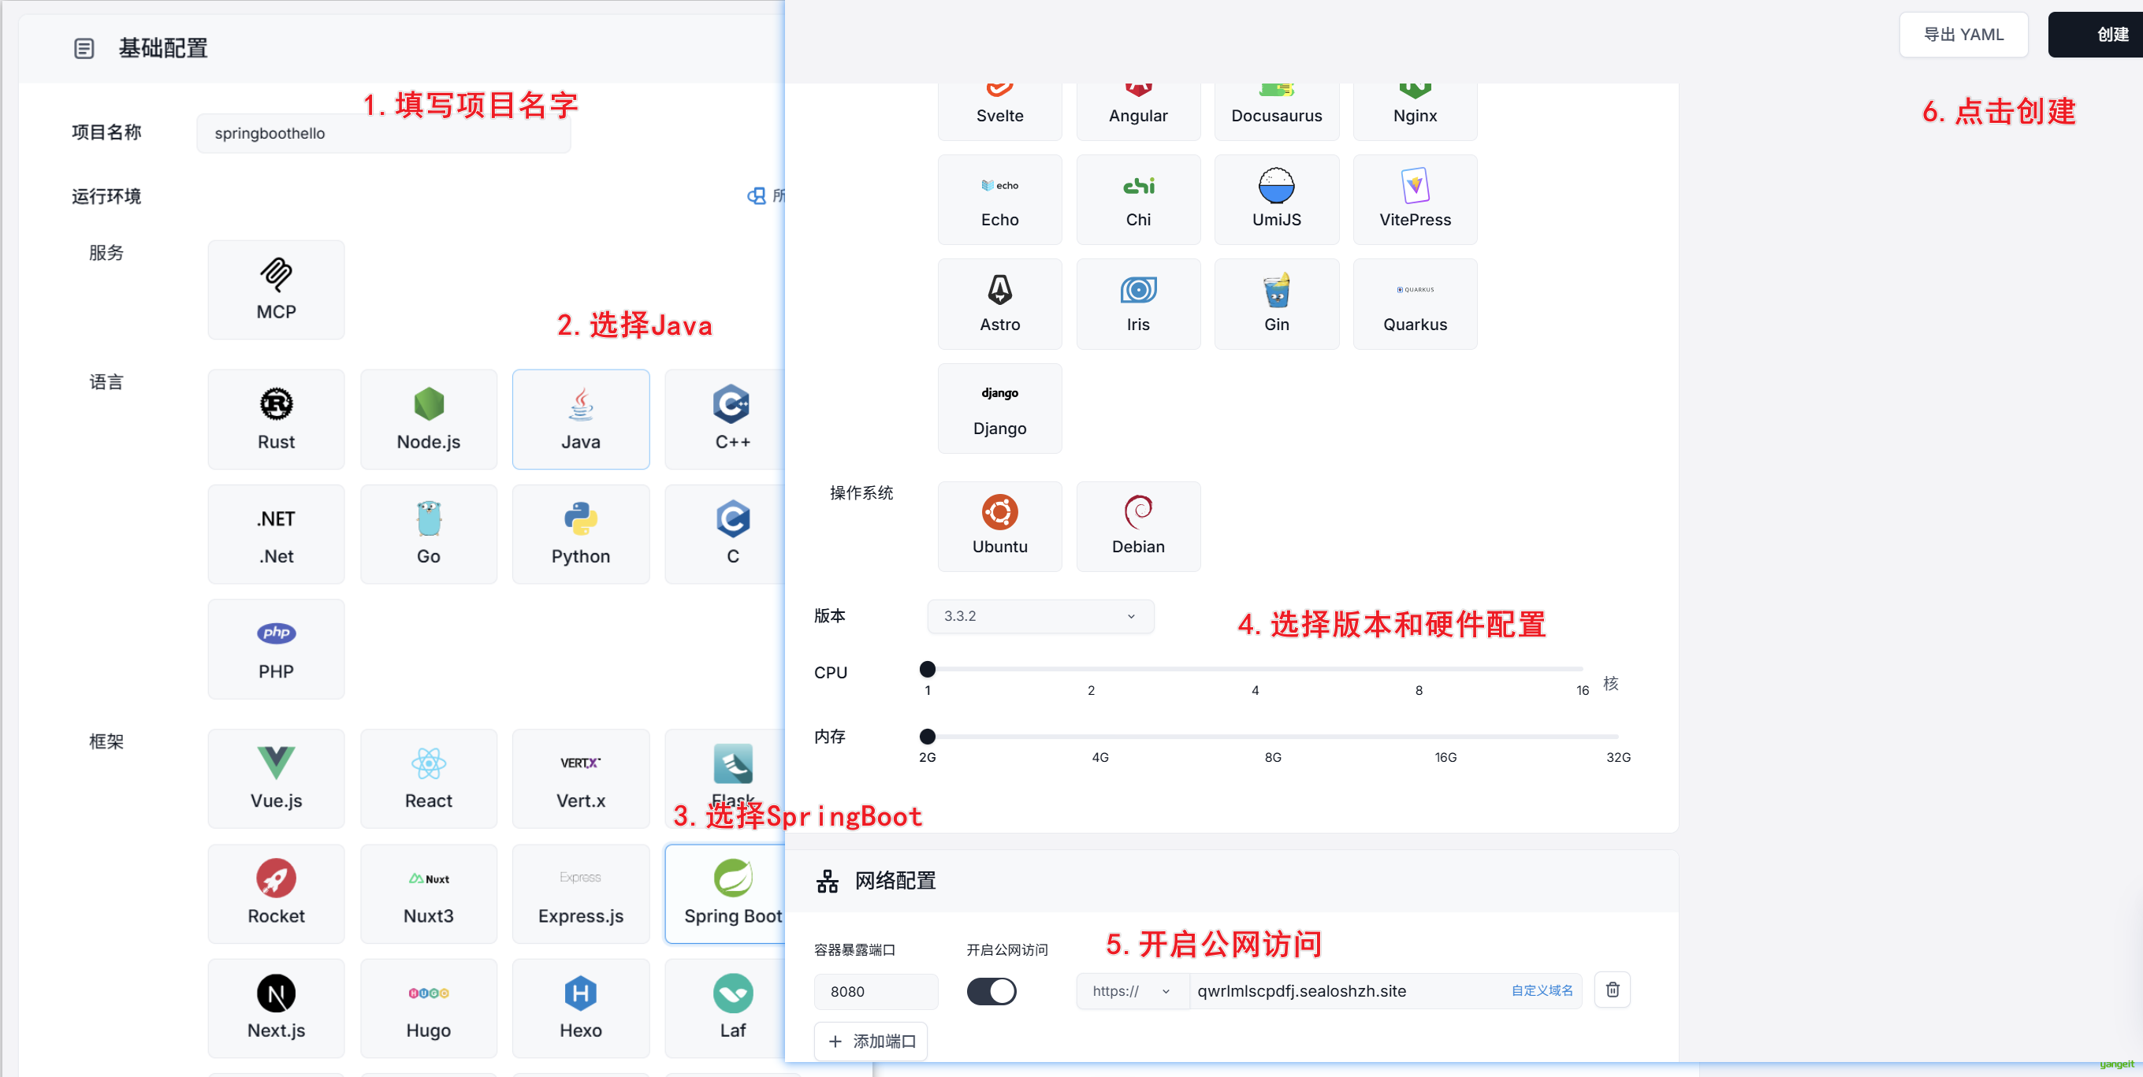Select the Java language card
The width and height of the screenshot is (2143, 1077).
click(581, 419)
